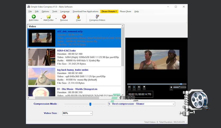This screenshot has width=221, height=128.
Task: Play the video in the preview player
Action: (134, 87)
